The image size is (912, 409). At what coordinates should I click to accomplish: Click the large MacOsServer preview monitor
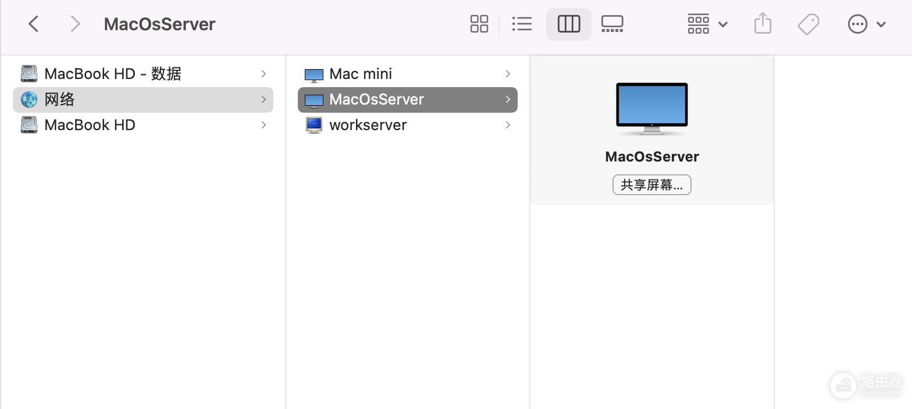pyautogui.click(x=652, y=109)
